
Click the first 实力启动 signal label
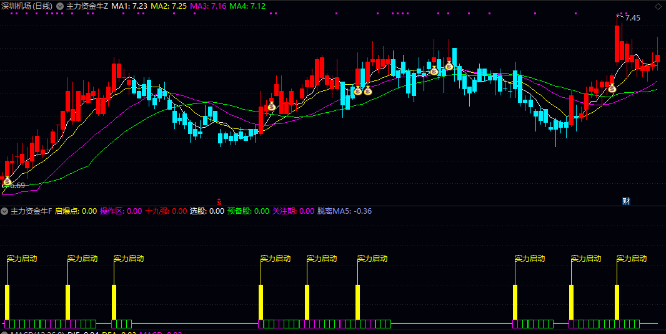tap(22, 258)
